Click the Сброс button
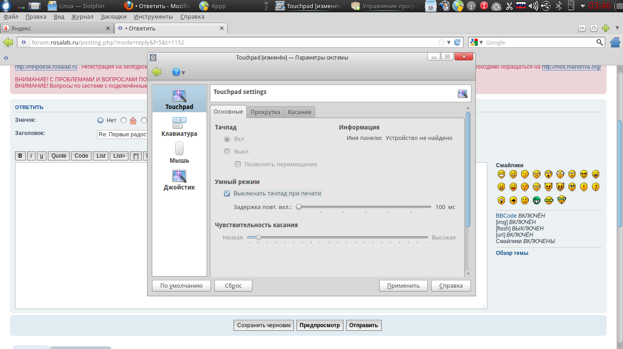623x349 pixels. pos(233,286)
